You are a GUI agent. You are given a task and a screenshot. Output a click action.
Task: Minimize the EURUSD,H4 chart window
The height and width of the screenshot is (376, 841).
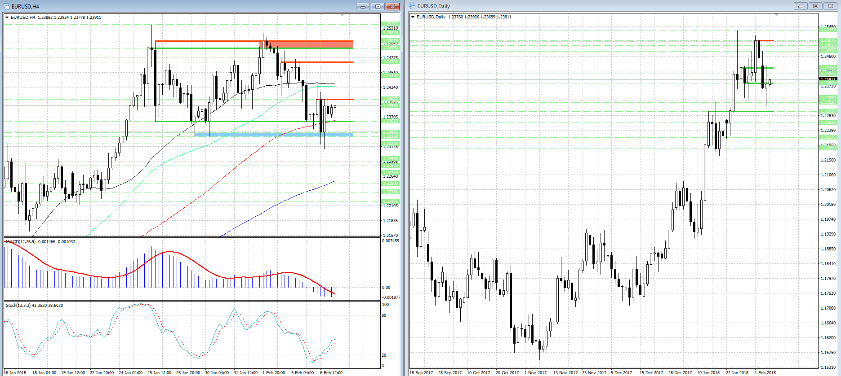(363, 6)
